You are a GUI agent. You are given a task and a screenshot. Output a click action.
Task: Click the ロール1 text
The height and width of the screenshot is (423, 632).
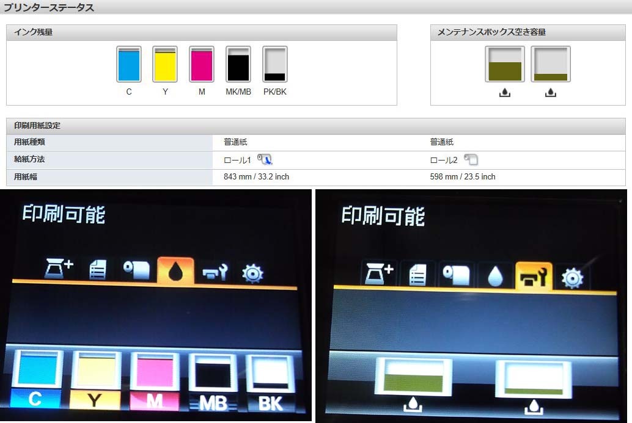pyautogui.click(x=237, y=160)
